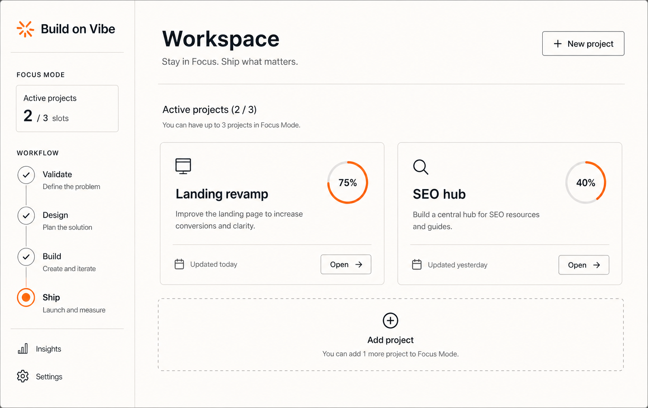Click the magnifier icon on SEO hub
Viewport: 648px width, 408px height.
pos(420,167)
